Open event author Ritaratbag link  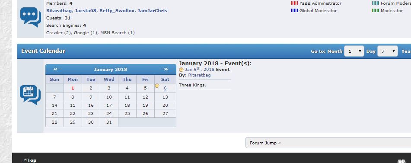[199, 75]
